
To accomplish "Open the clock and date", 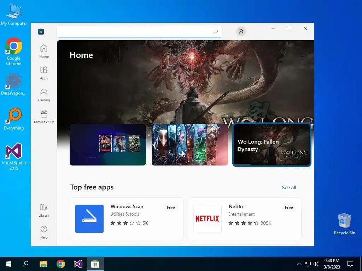I will [332, 264].
